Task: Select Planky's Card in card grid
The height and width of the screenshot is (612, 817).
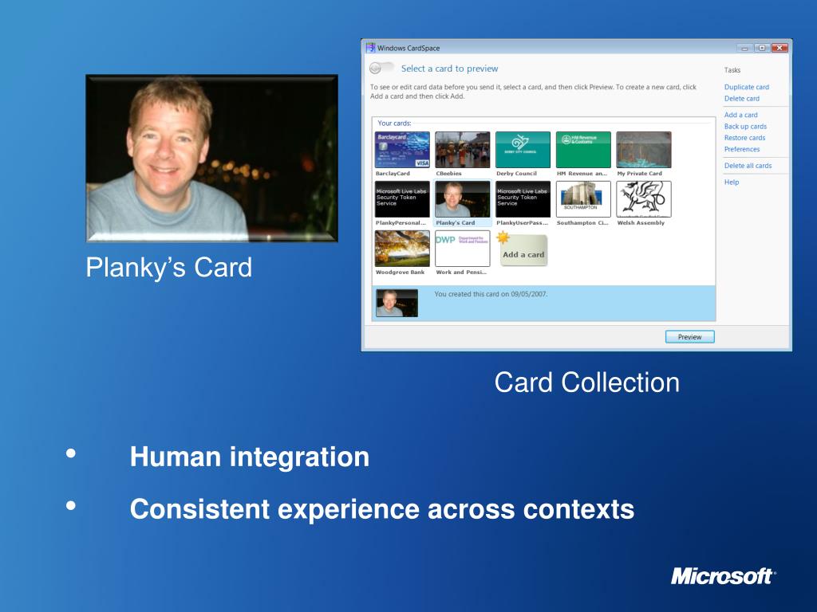Action: (463, 199)
